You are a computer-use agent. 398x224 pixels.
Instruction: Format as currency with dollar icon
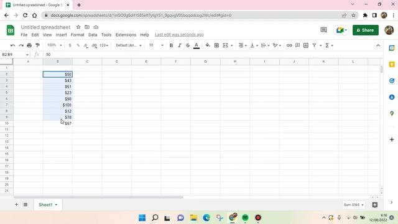tap(70, 45)
